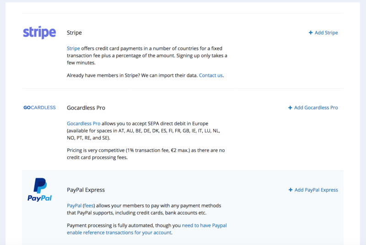Click Add Gocardless Pro button
Image resolution: width=366 pixels, height=245 pixels.
coord(313,108)
